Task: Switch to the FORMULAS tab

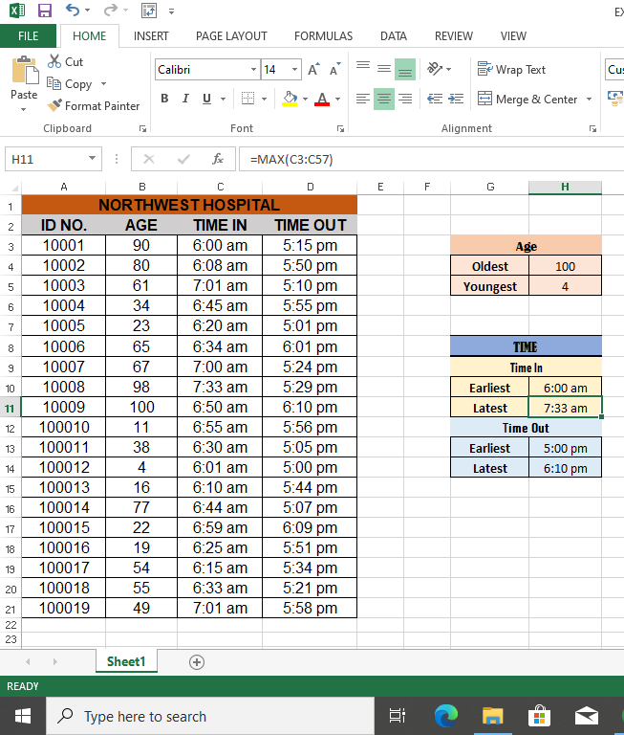Action: click(x=324, y=36)
